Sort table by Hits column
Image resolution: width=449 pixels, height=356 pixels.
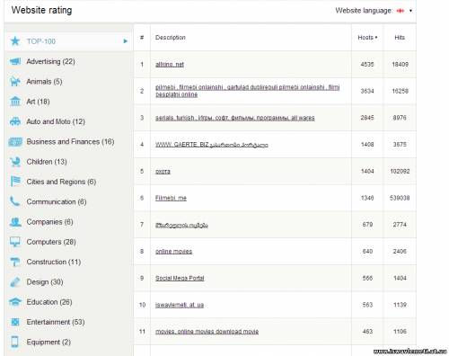click(400, 38)
